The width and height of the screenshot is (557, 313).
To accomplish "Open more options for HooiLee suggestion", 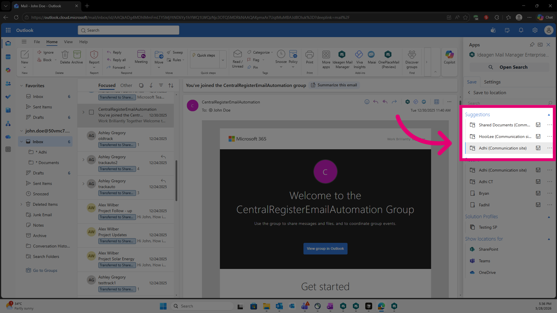I will [x=549, y=137].
